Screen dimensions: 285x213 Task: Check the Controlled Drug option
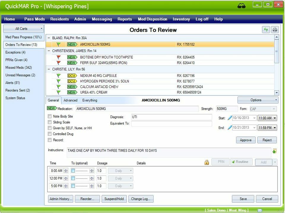click(49, 134)
